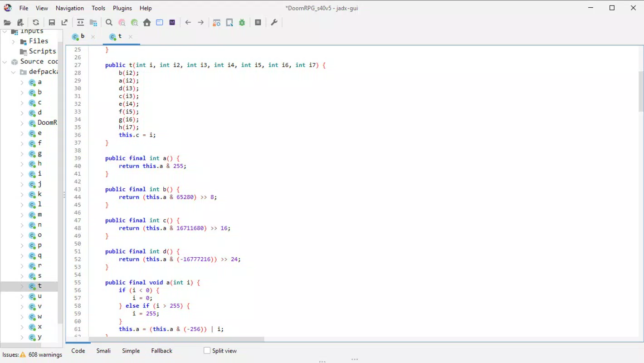Viewport: 644px width, 363px height.
Task: Toggle the Flatten packages icon
Action: tap(93, 22)
